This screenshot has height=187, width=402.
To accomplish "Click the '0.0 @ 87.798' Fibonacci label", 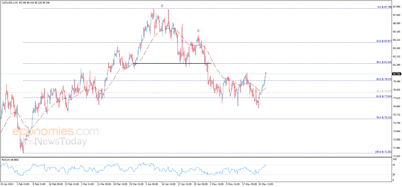I will (384, 7).
